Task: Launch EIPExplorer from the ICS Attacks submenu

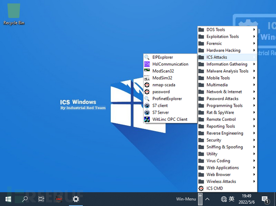Action: coord(162,57)
